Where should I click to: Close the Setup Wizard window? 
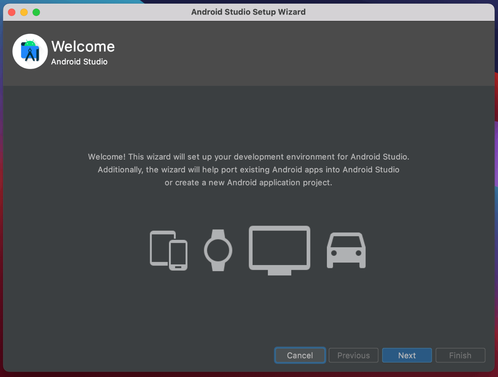click(x=12, y=12)
